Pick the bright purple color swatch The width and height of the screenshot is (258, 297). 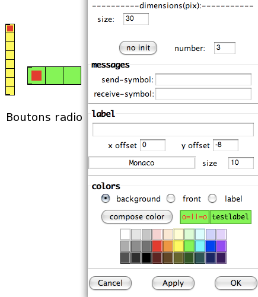[x=221, y=246]
